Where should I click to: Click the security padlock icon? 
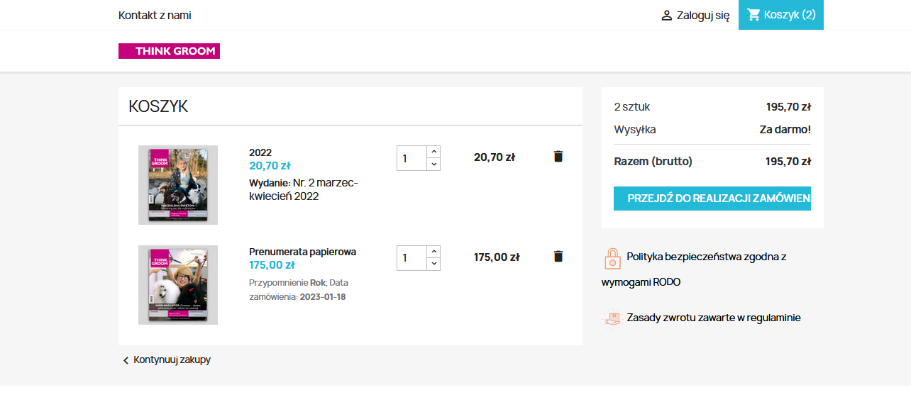point(612,258)
